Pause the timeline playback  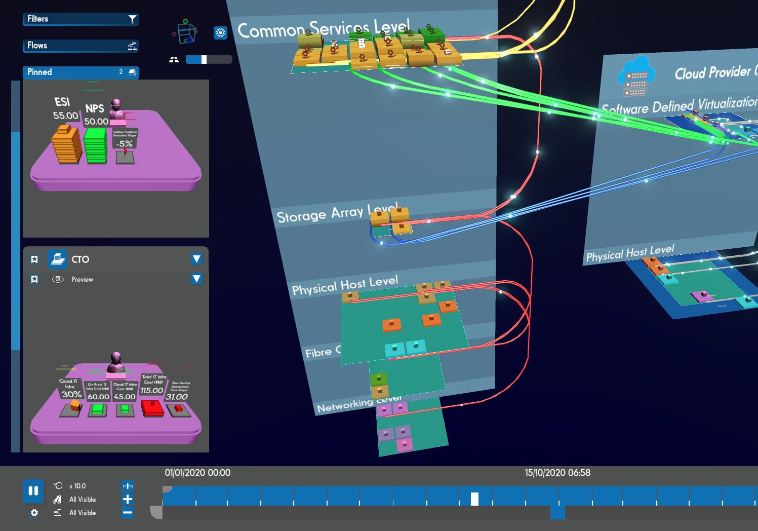click(x=33, y=490)
